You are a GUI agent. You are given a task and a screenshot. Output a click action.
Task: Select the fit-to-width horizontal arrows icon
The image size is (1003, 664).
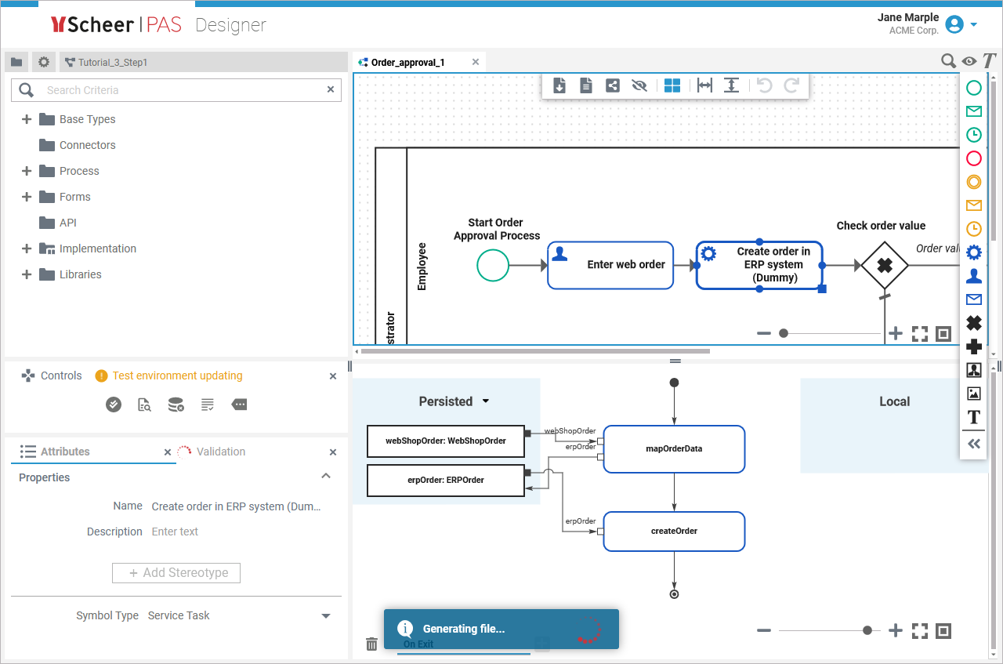point(704,86)
